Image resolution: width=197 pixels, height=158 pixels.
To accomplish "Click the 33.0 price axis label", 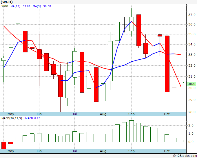I will tap(192, 55).
